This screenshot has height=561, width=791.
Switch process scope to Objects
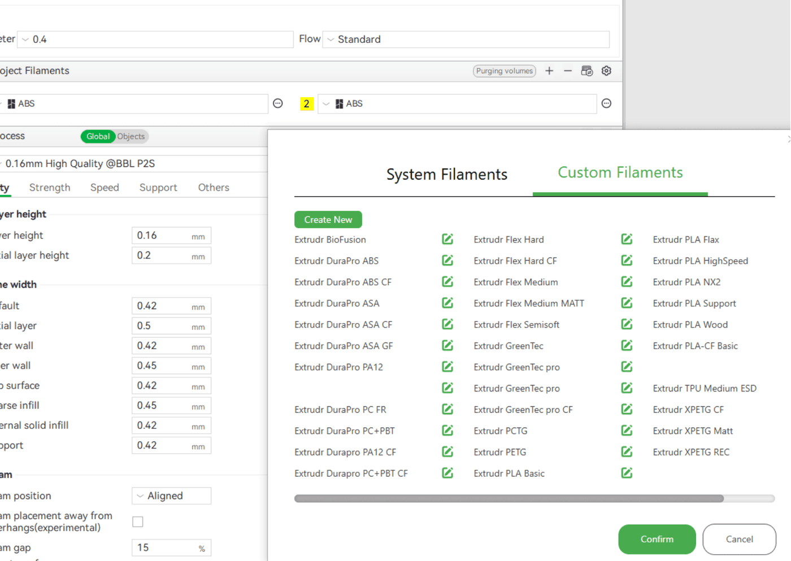coord(131,136)
